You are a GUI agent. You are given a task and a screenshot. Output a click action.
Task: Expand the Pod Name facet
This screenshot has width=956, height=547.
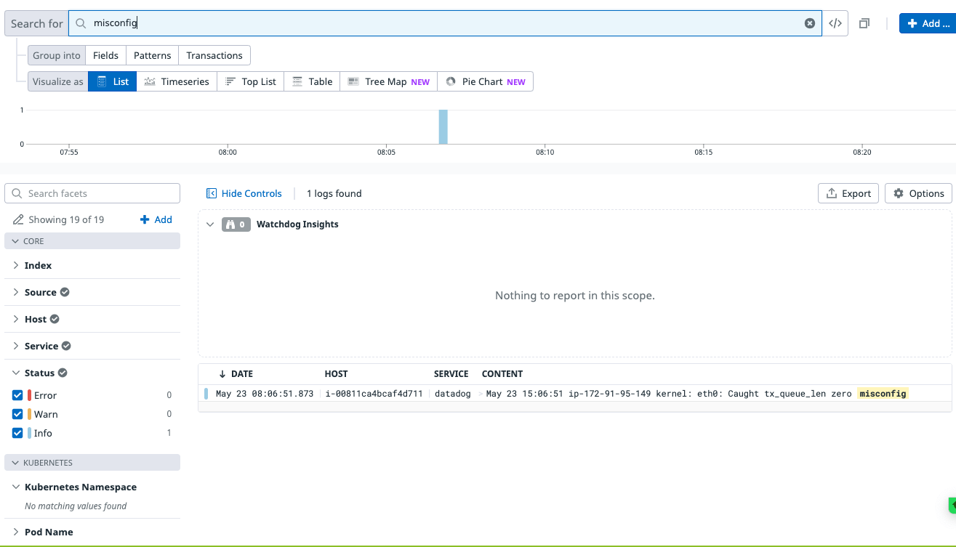click(16, 532)
